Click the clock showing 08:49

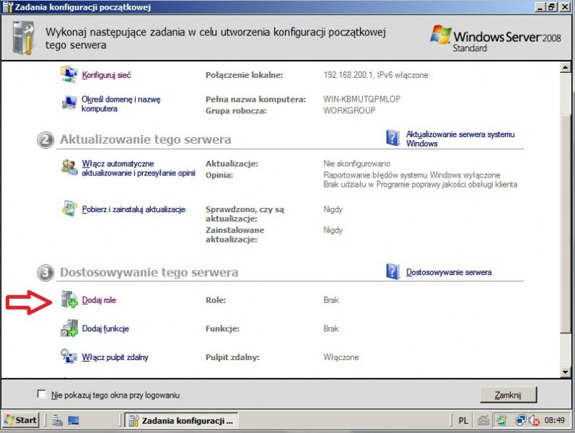pos(555,420)
